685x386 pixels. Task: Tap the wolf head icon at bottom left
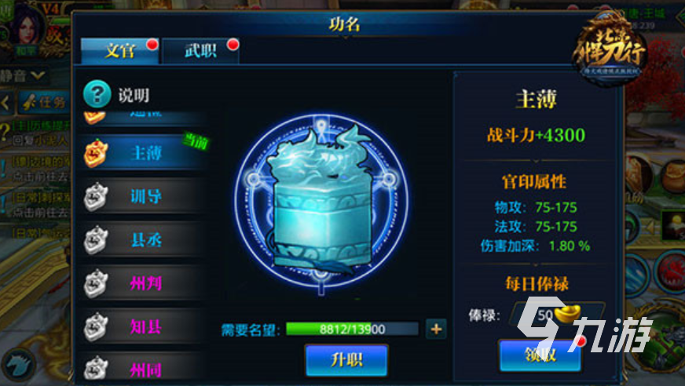pyautogui.click(x=18, y=365)
